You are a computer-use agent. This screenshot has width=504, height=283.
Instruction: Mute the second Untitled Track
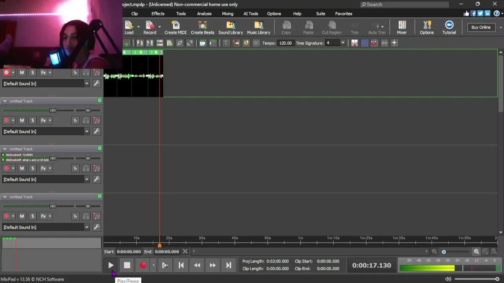point(22,120)
